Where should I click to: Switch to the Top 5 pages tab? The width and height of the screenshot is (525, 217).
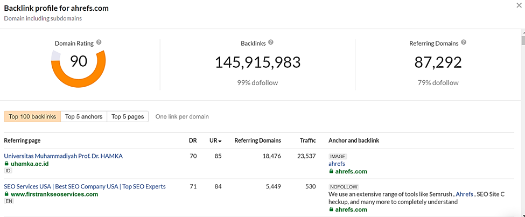pyautogui.click(x=128, y=116)
